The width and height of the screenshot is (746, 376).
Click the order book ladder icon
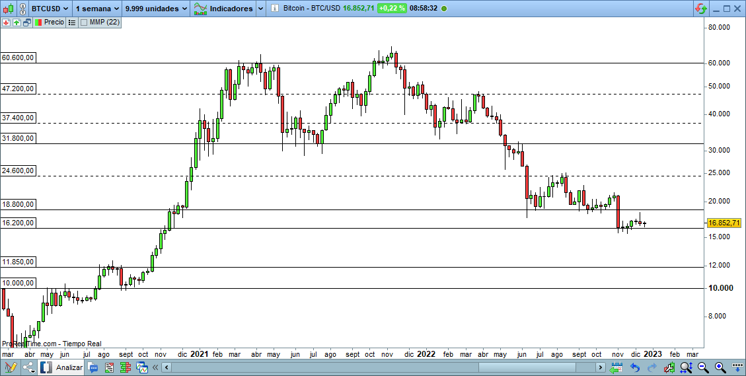tap(124, 367)
